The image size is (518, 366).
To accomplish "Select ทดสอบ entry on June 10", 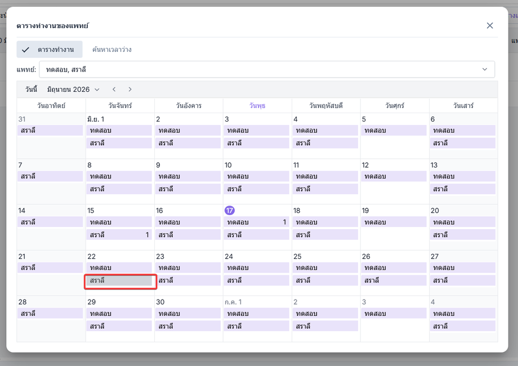I will (x=256, y=176).
